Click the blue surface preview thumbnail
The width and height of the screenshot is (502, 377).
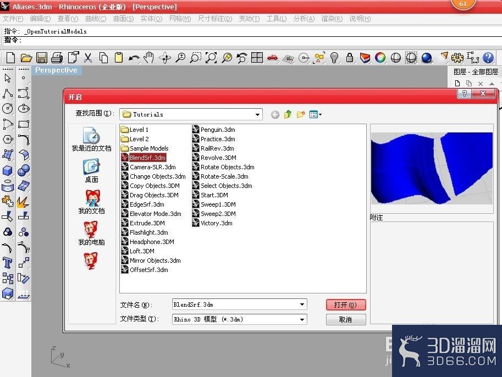(x=432, y=168)
